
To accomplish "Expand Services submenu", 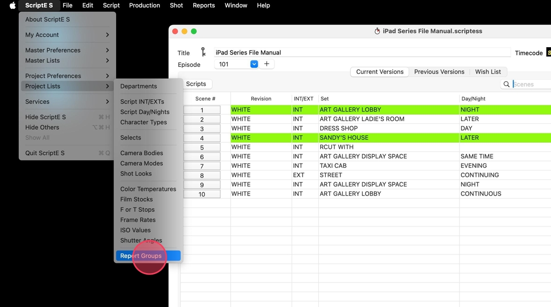I will (x=67, y=101).
